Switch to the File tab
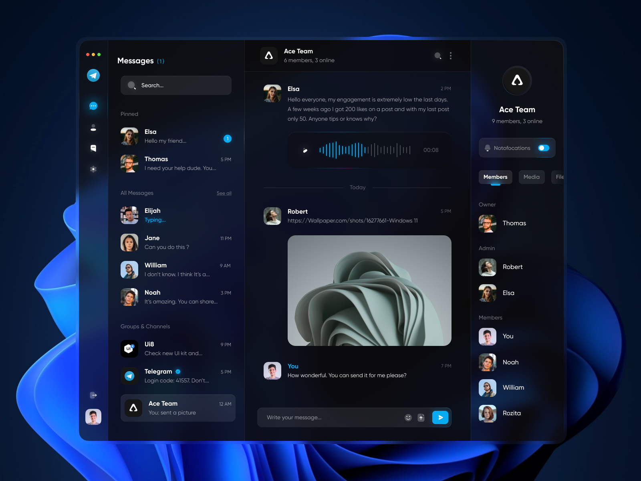641x481 pixels. click(558, 177)
